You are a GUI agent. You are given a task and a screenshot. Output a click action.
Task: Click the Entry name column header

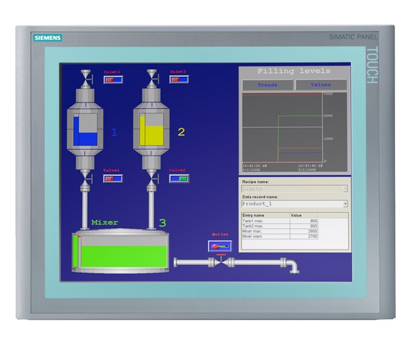click(x=266, y=216)
